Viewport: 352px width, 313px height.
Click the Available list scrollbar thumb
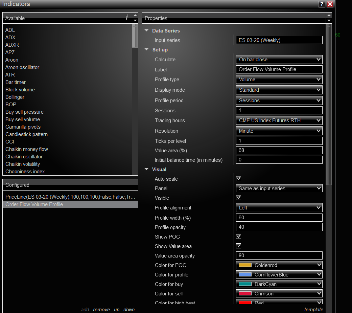click(x=135, y=36)
